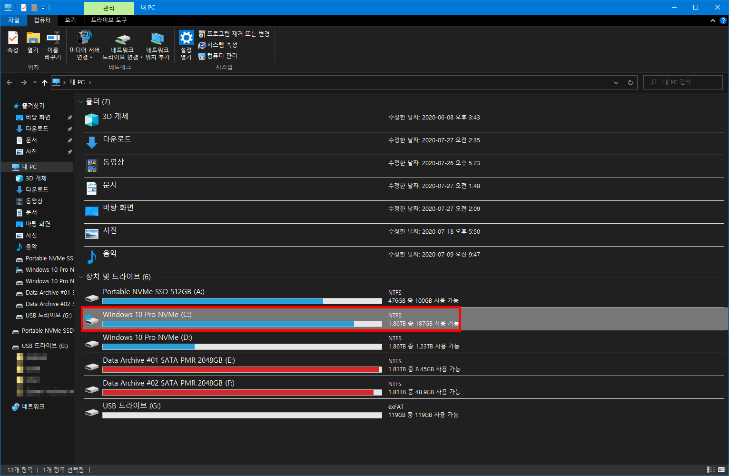Click the usage bar of drive A:
The height and width of the screenshot is (476, 729).
(x=242, y=301)
